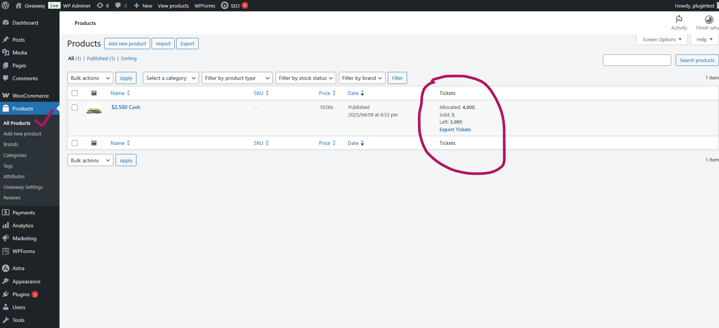Open the Select a category dropdown
The height and width of the screenshot is (328, 719).
(x=171, y=78)
